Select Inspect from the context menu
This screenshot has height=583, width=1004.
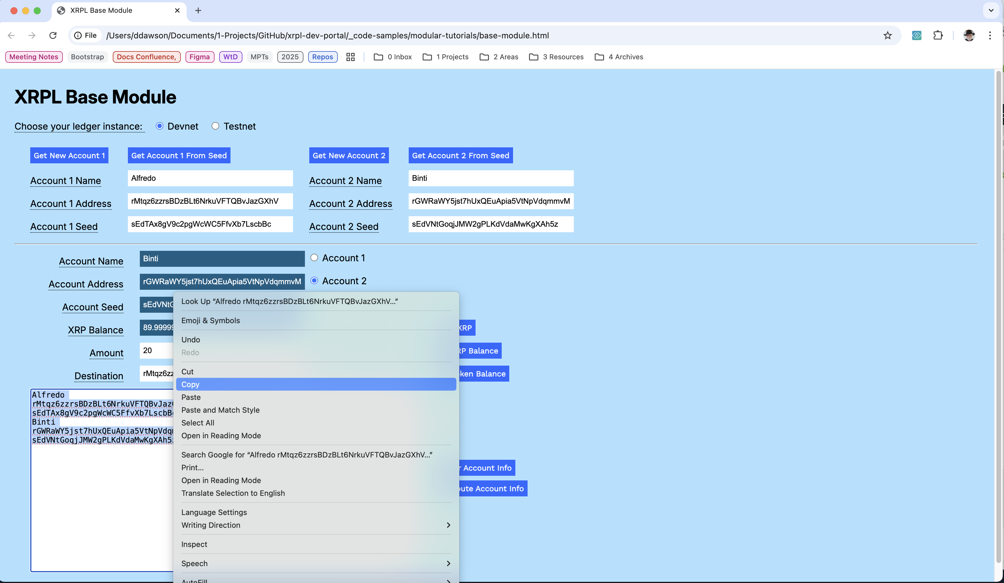194,544
